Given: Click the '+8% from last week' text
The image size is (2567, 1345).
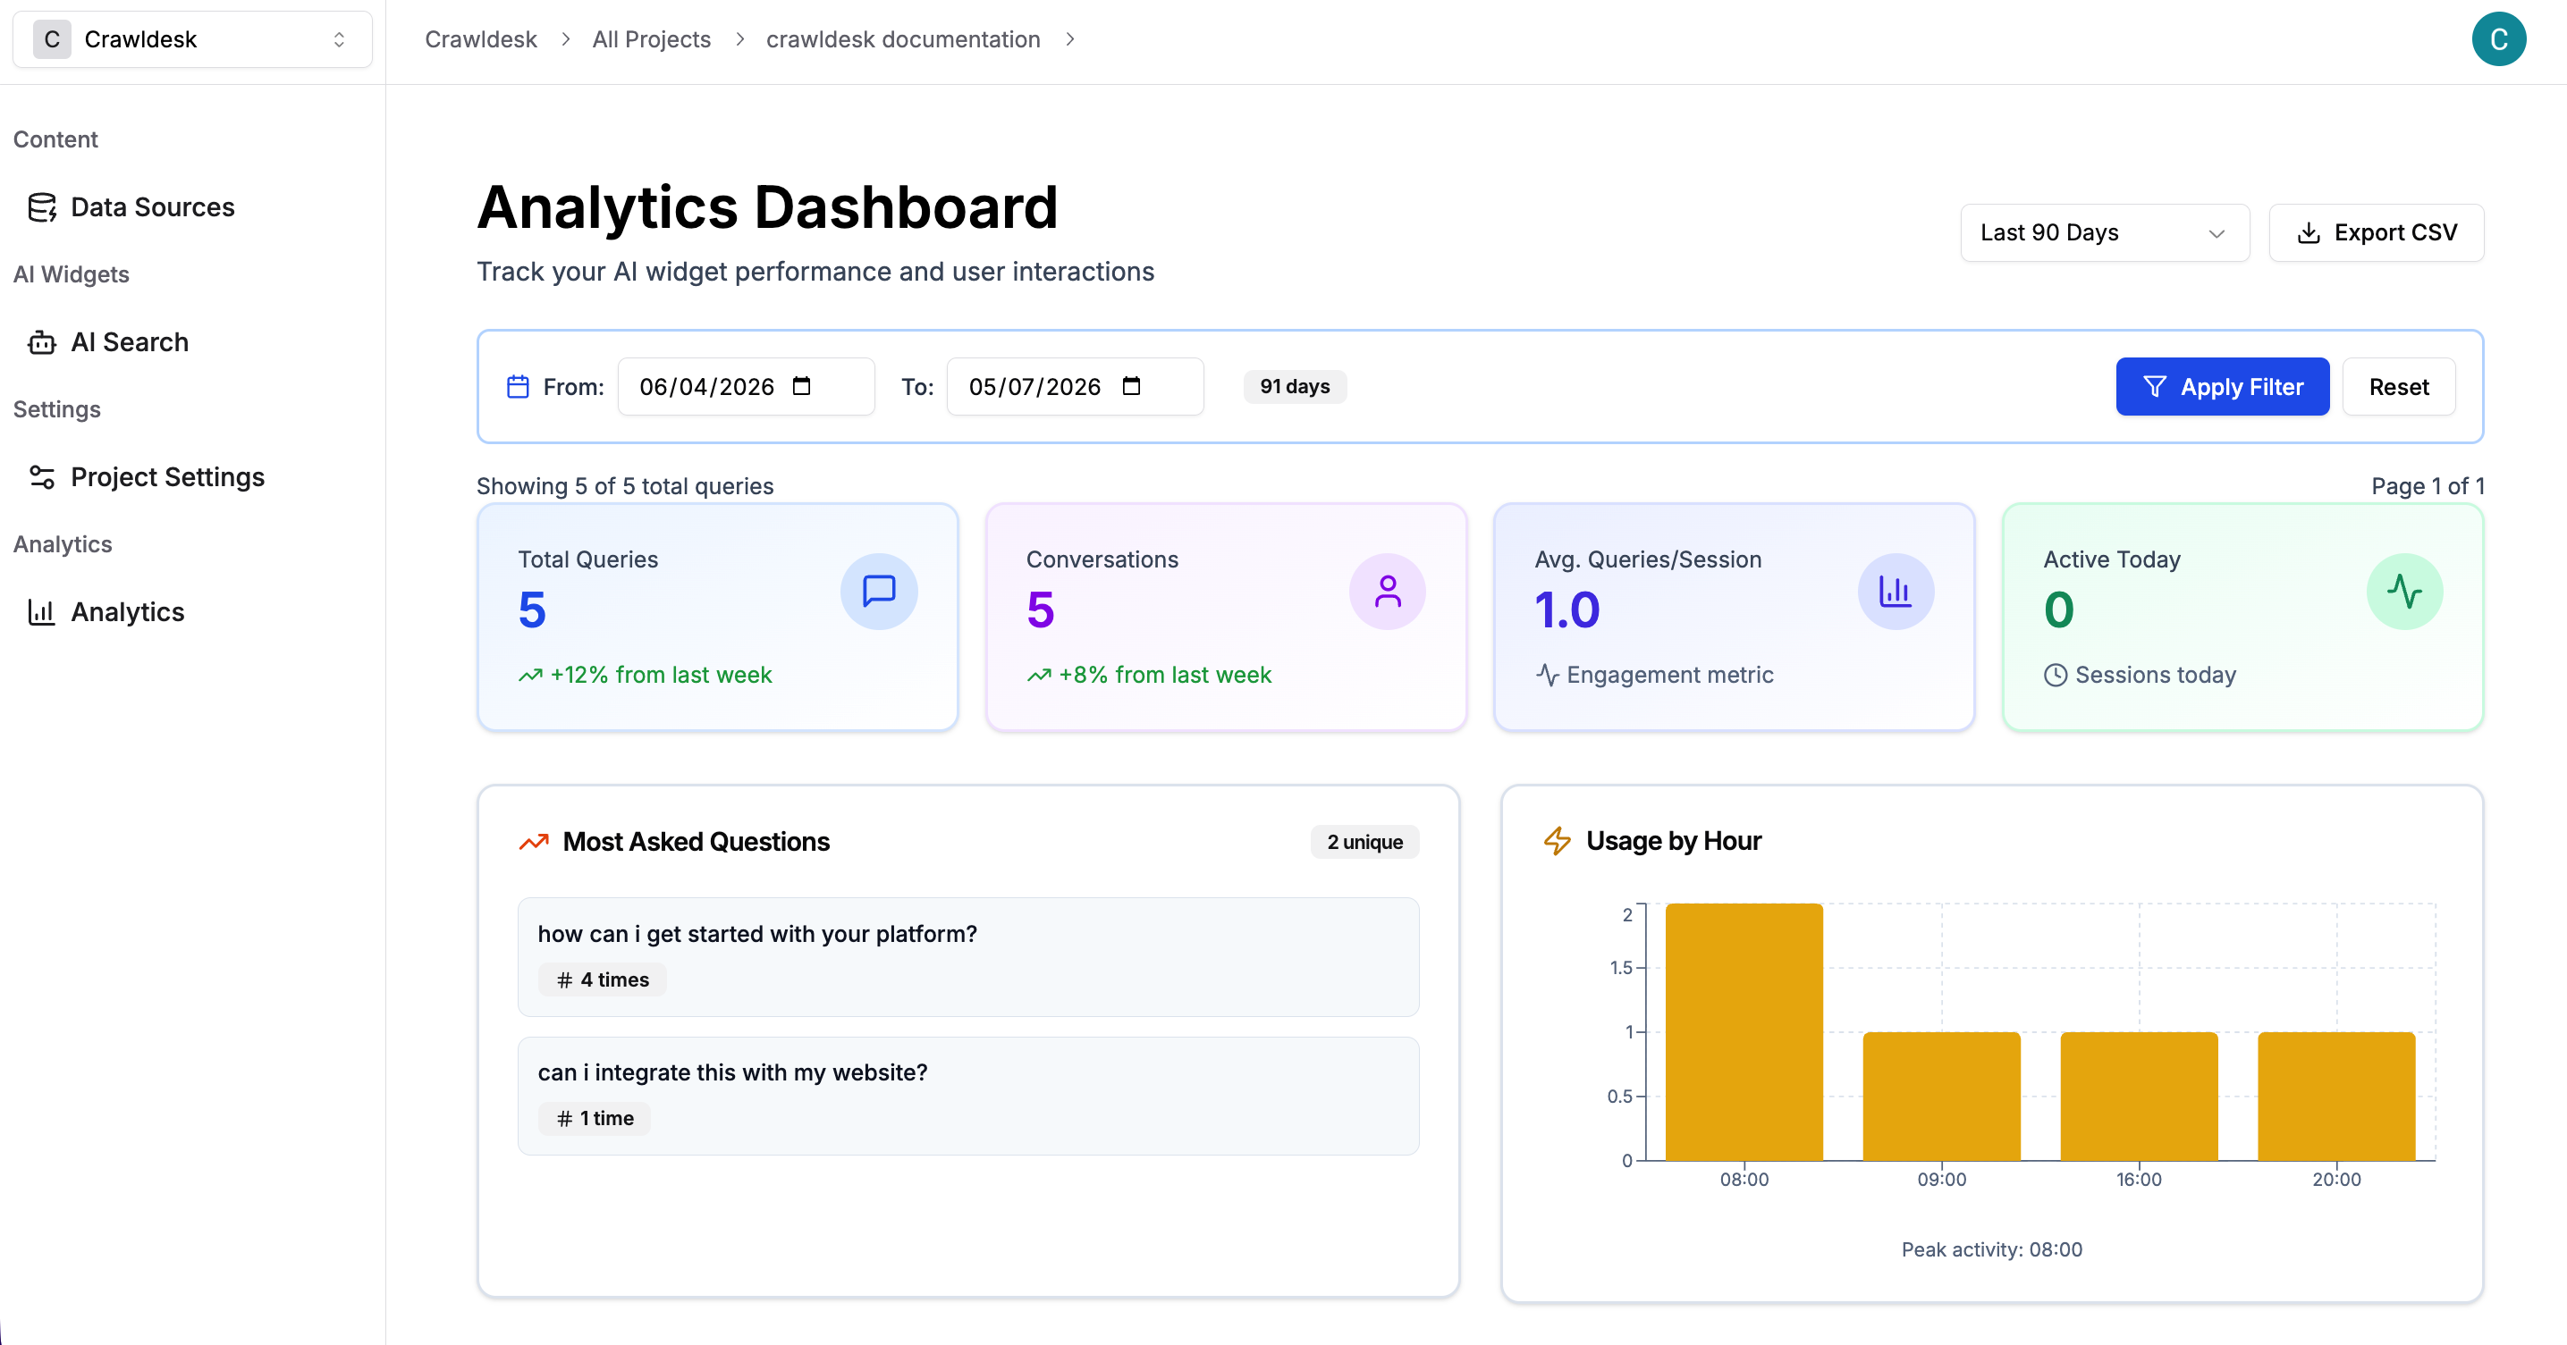Looking at the screenshot, I should click(x=1165, y=676).
